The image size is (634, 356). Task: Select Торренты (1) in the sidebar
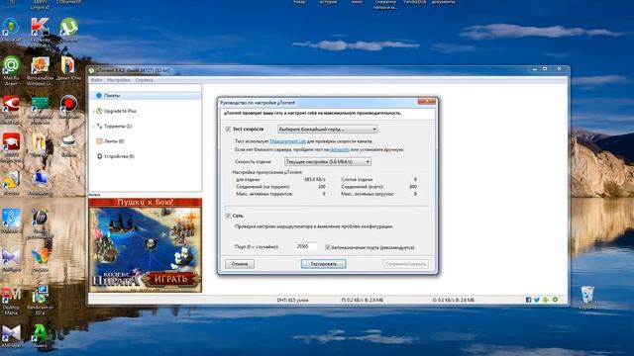click(x=118, y=127)
